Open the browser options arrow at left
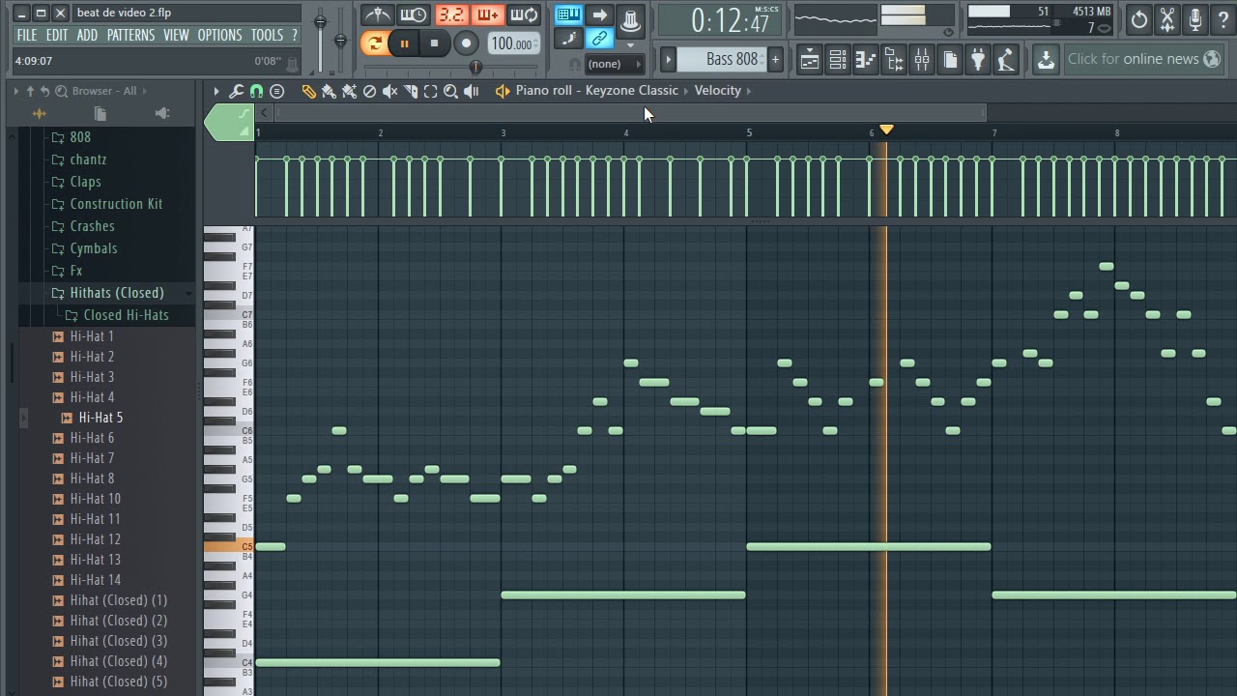This screenshot has height=696, width=1237. pyautogui.click(x=16, y=91)
